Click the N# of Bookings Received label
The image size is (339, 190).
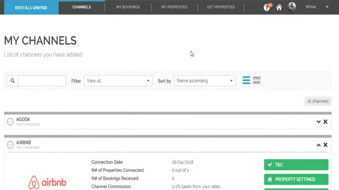click(x=115, y=179)
